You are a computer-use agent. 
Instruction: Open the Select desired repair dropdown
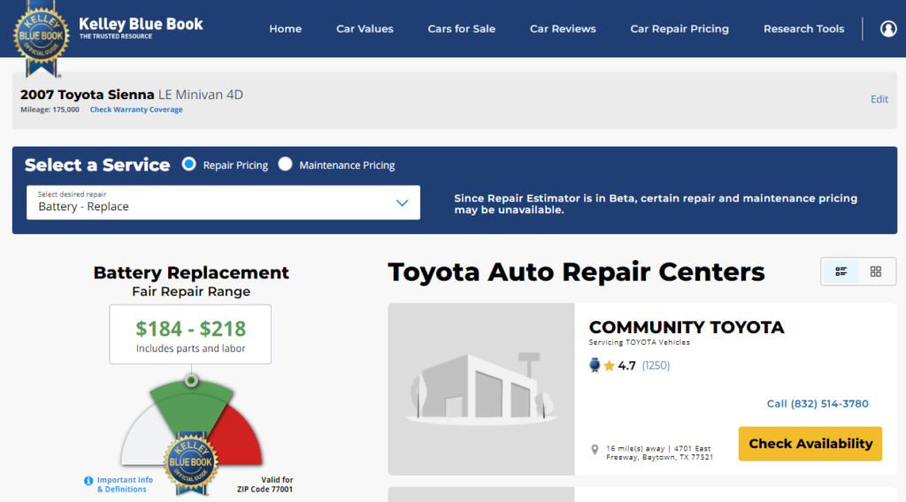click(x=223, y=202)
